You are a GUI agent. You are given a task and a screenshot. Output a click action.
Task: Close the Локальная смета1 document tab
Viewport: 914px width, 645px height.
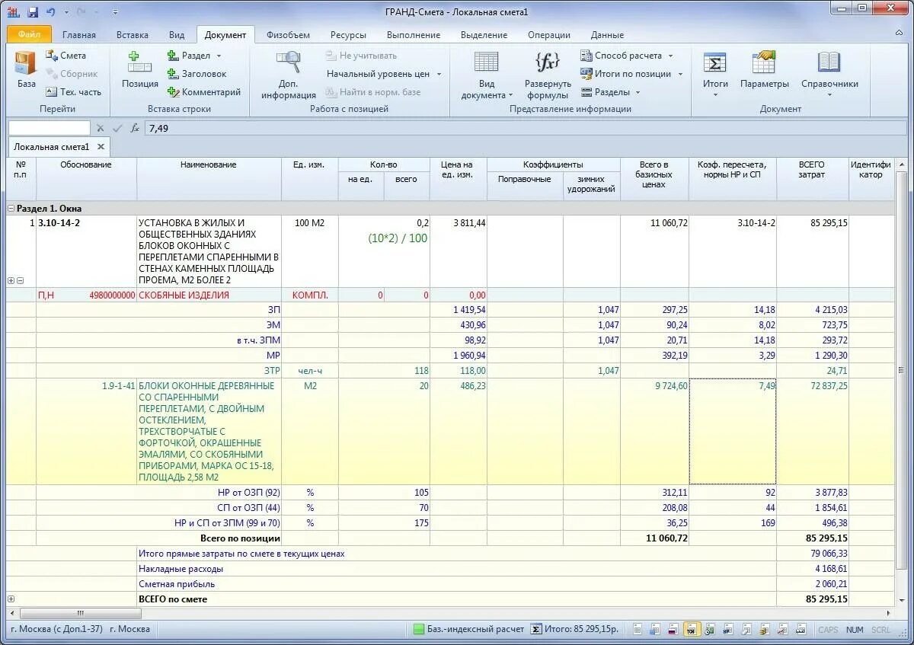(x=101, y=147)
